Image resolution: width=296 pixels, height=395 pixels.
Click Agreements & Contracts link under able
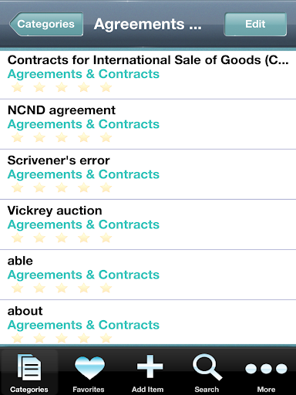(83, 275)
